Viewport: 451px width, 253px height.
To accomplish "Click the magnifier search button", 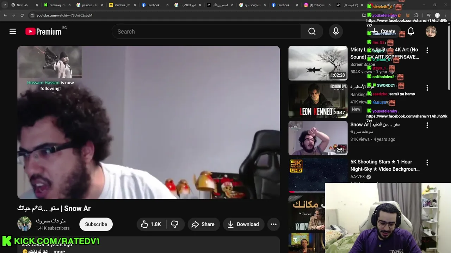I will pyautogui.click(x=312, y=32).
